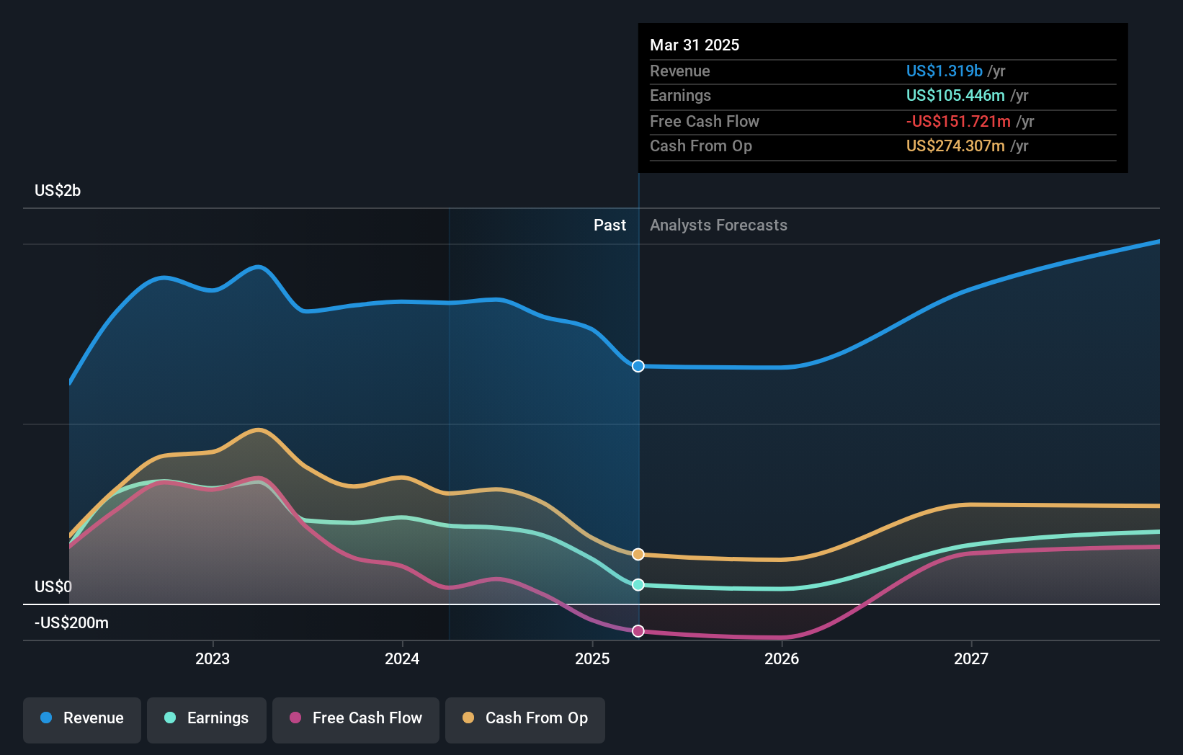The width and height of the screenshot is (1183, 755).
Task: Click the Earnings row label in tooltip
Action: (x=680, y=95)
